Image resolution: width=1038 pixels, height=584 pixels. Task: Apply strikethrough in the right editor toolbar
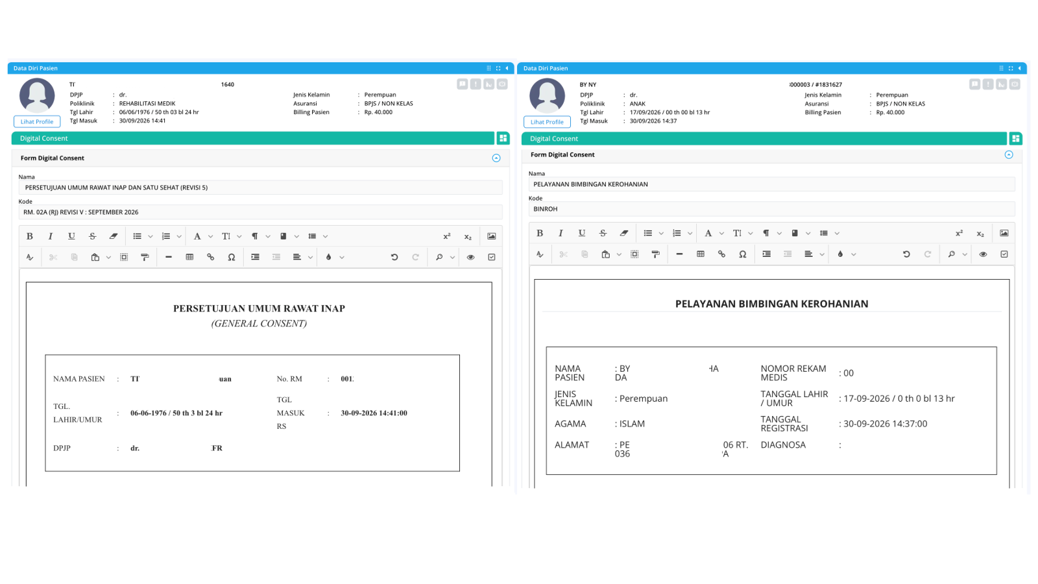tap(603, 233)
